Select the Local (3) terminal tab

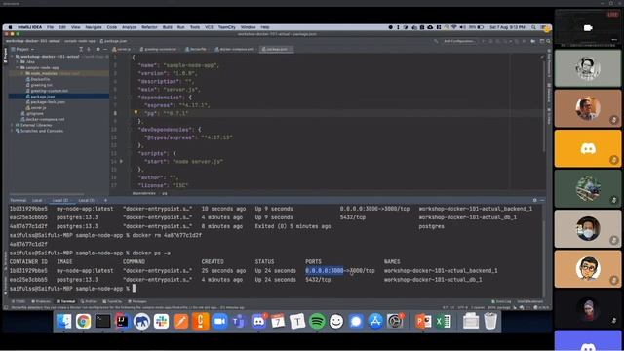[86, 200]
